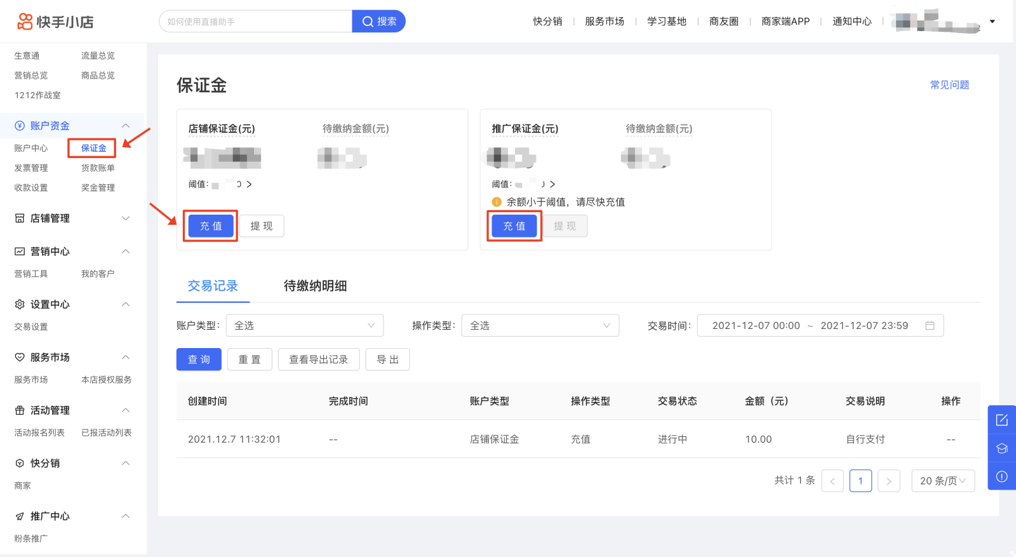Click the 查看导出记录 button
This screenshot has width=1016, height=557.
coord(318,359)
